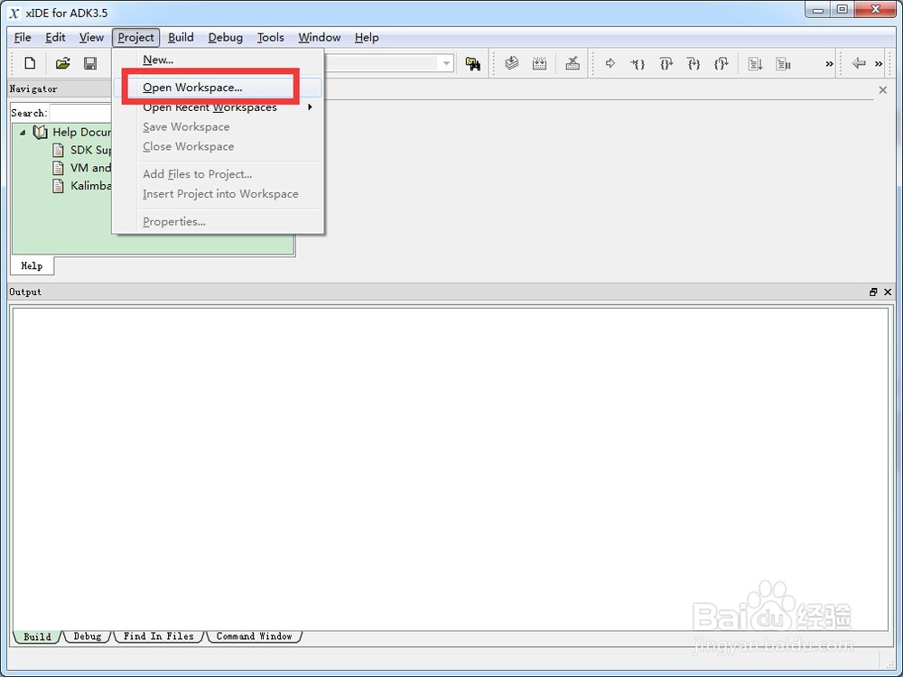The width and height of the screenshot is (903, 677).
Task: Close the editor area X button
Action: point(883,89)
